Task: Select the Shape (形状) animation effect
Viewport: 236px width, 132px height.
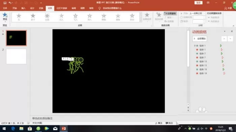Action: point(132,17)
